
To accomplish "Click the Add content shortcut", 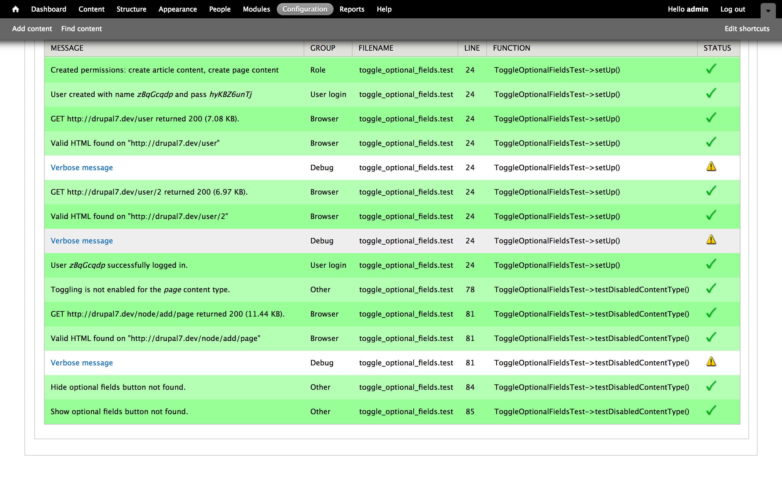I will [x=32, y=29].
